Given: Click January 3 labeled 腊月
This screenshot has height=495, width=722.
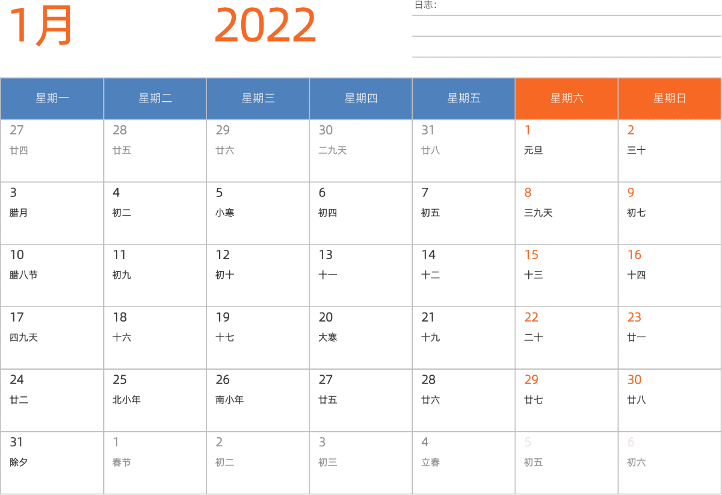Looking at the screenshot, I should (52, 213).
